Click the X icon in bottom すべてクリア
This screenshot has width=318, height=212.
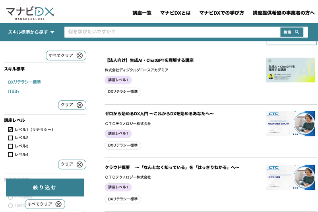[58, 204]
